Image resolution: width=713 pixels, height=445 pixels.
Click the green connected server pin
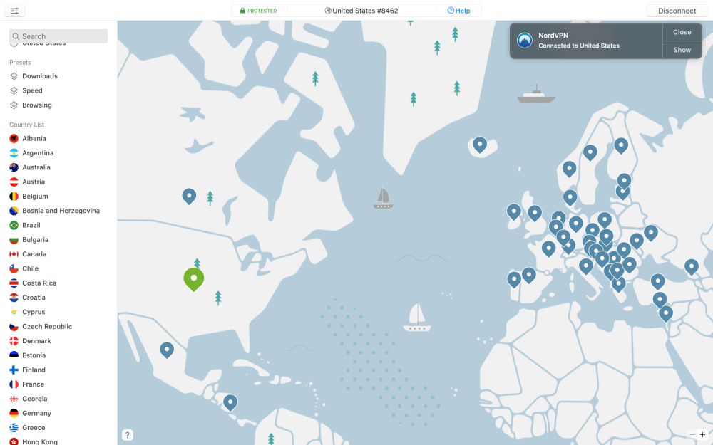(x=193, y=278)
